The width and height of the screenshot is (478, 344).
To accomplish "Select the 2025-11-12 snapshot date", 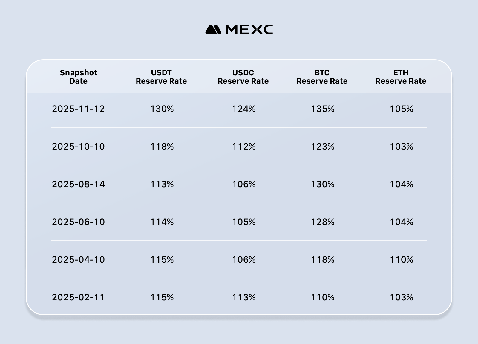I will 79,109.
